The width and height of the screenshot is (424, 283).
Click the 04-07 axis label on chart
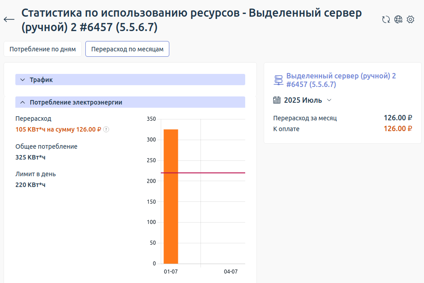(x=230, y=271)
